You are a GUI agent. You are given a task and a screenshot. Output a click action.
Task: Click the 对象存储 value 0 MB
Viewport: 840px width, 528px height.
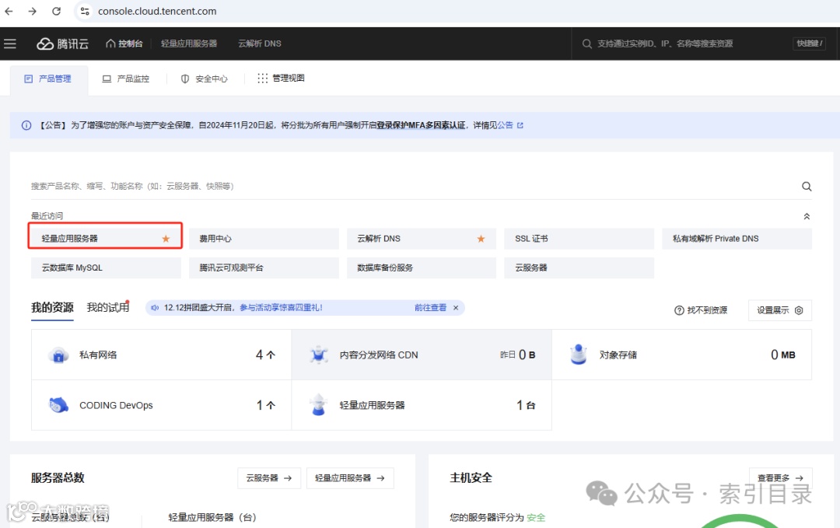[782, 355]
